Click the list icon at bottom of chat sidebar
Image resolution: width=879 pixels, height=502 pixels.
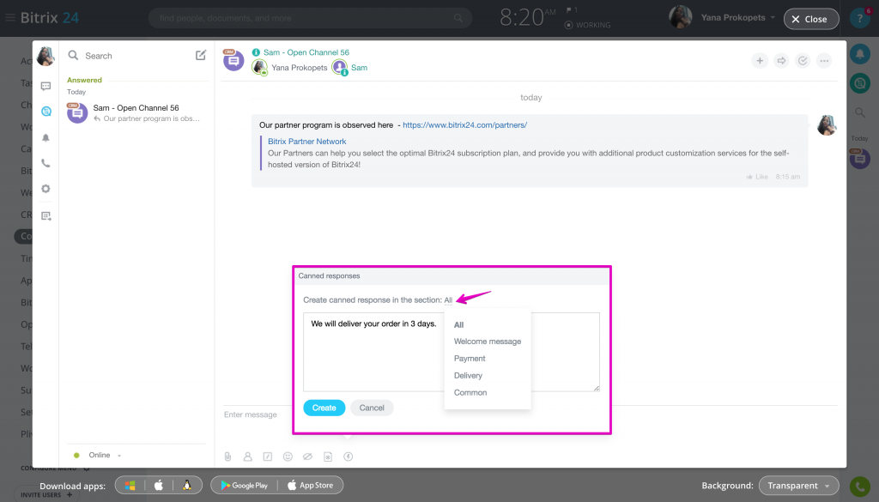[46, 215]
